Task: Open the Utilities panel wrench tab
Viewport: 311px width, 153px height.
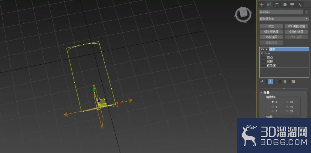Action: point(300,4)
